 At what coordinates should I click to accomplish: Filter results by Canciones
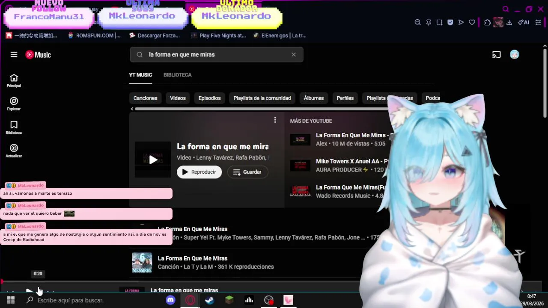pos(145,98)
